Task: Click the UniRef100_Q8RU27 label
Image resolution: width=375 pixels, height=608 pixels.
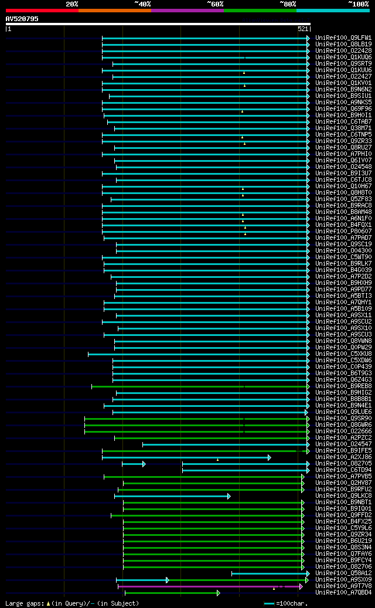Action: tap(343, 148)
